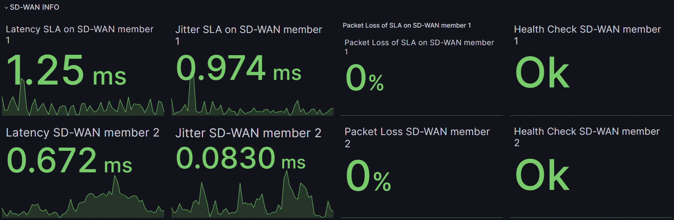Open the Jitter SD-WAN member 2 panel title
The image size is (674, 220).
248,133
